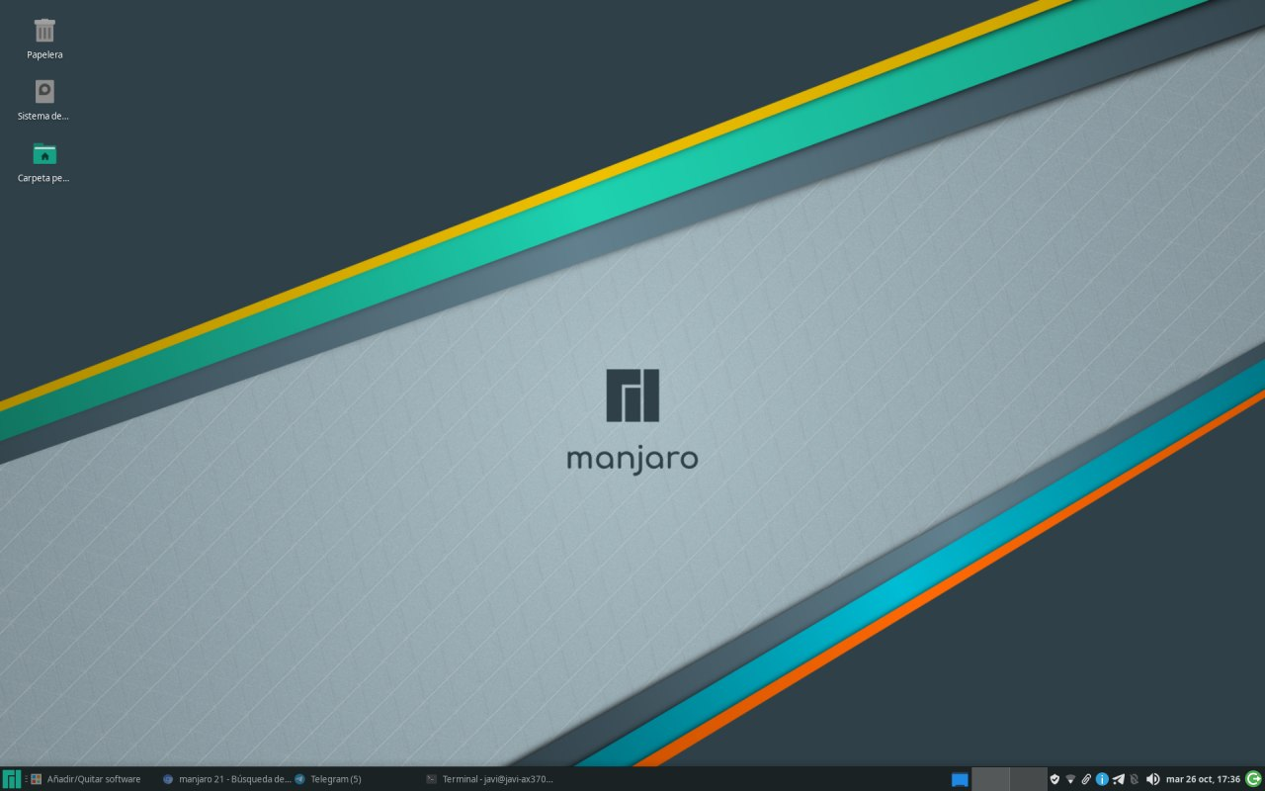Click the blue info tray icon

coord(1102,779)
